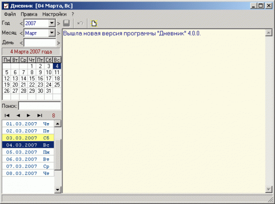Select entry 03.03.2007 Сб in list
The image size is (275, 204).
pyautogui.click(x=28, y=138)
